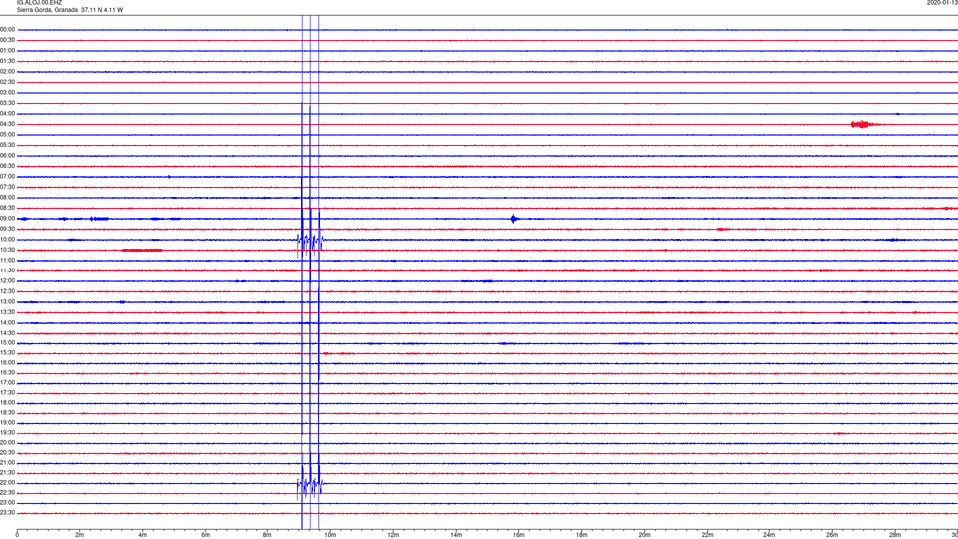Viewport: 958px width, 539px height.
Task: Select the 18m axis tick label
Action: 582,535
